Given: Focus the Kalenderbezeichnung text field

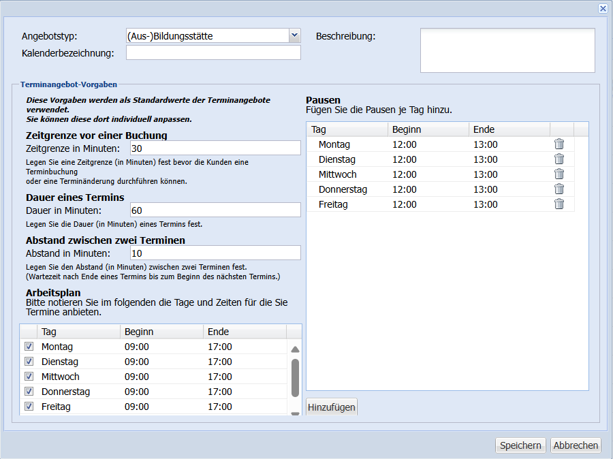Looking at the screenshot, I should [213, 53].
